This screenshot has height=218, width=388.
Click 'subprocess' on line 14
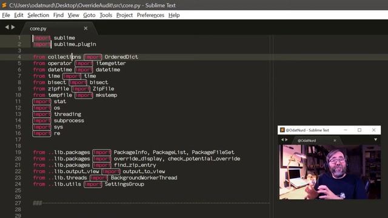coord(69,121)
